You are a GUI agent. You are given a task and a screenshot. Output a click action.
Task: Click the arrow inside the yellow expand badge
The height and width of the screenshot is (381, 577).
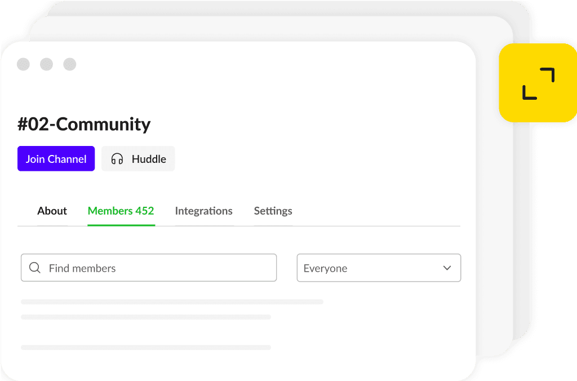point(538,83)
